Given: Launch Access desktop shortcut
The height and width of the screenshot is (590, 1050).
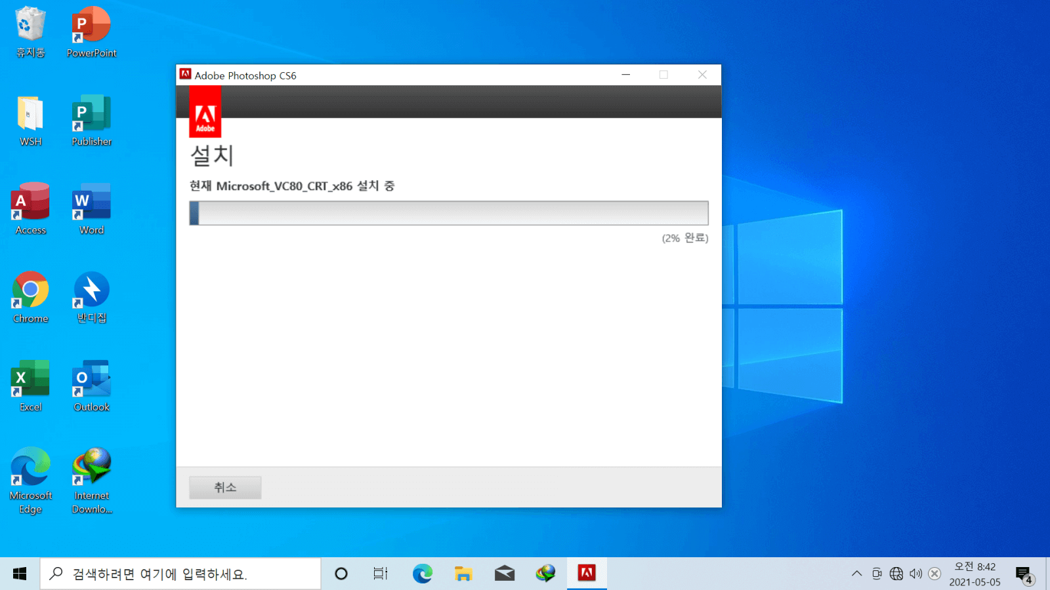Looking at the screenshot, I should tap(30, 209).
